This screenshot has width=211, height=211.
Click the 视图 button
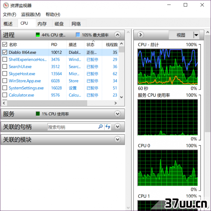tap(181, 35)
